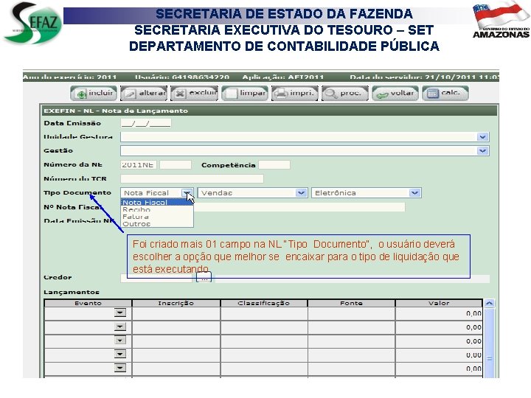The height and width of the screenshot is (398, 531).
Task: Click the Classificação cell in first row
Action: tap(264, 313)
